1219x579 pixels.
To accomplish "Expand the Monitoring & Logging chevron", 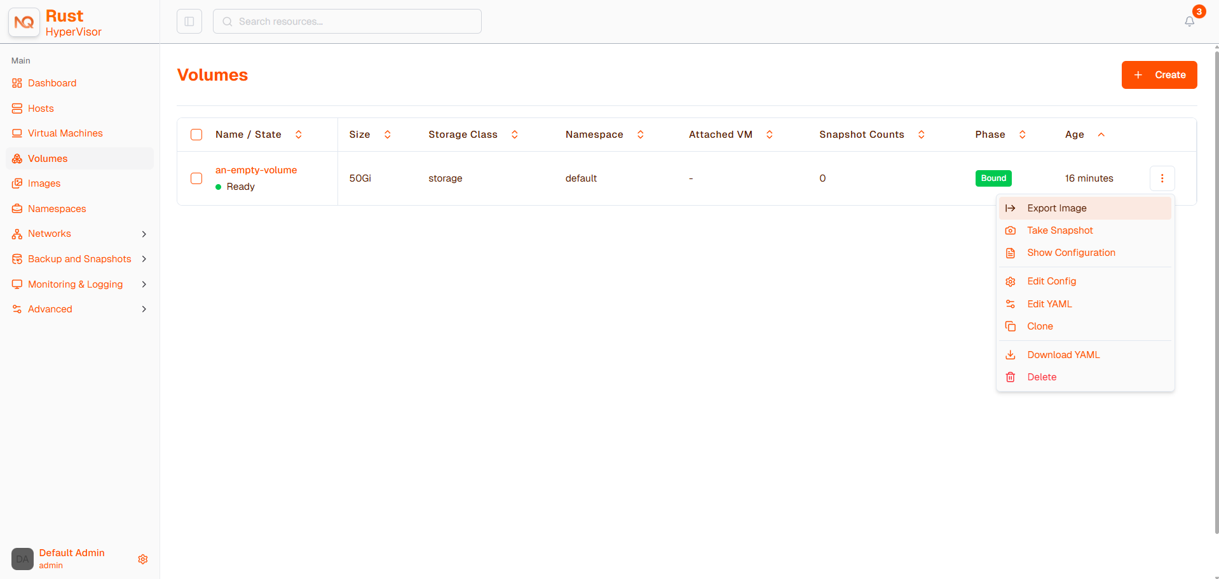I will 144,284.
